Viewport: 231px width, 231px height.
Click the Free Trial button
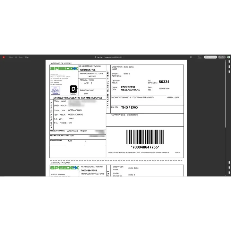click(222, 57)
